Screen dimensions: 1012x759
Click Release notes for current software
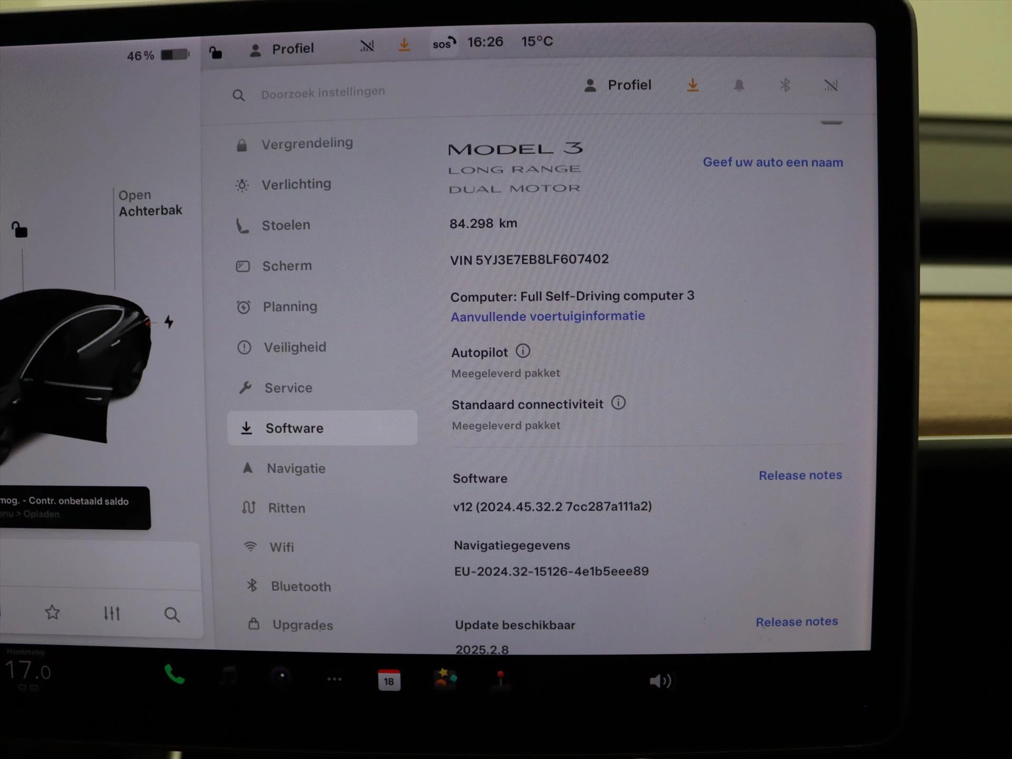[800, 475]
